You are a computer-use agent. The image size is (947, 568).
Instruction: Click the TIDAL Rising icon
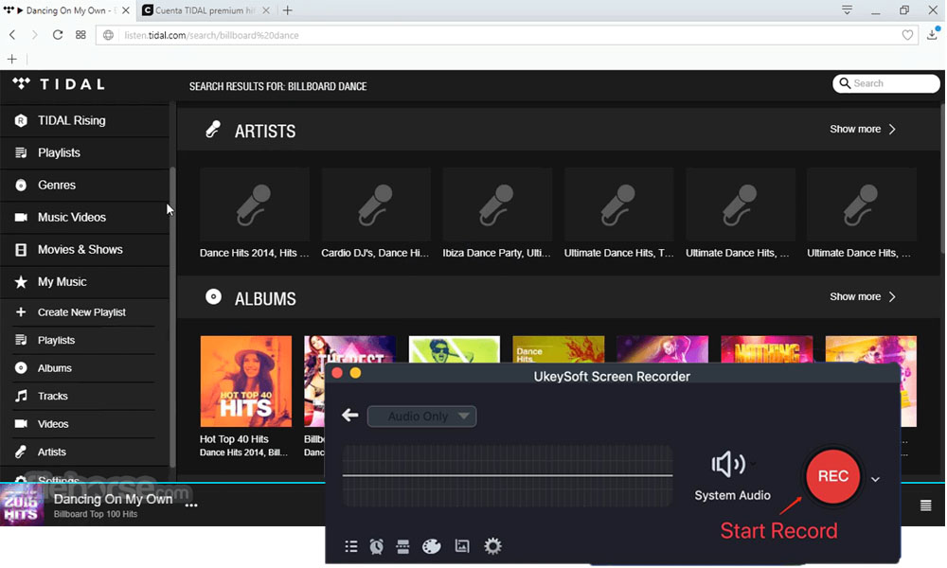click(x=21, y=121)
